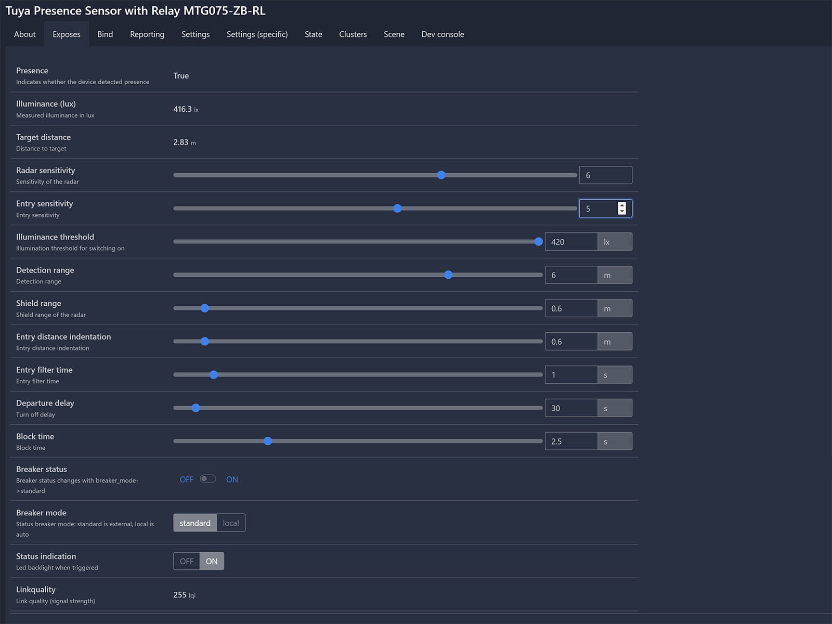This screenshot has width=832, height=624.
Task: Open the Clusters tab
Action: (x=353, y=34)
